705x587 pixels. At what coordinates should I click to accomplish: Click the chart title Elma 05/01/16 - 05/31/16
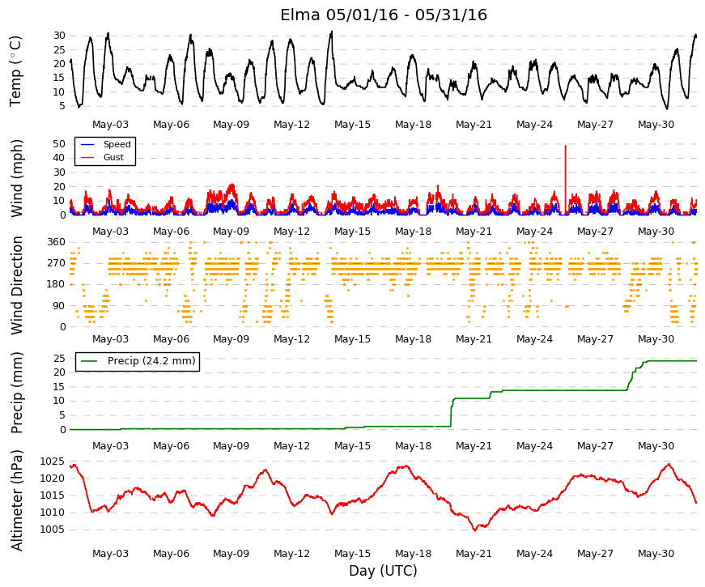[384, 15]
